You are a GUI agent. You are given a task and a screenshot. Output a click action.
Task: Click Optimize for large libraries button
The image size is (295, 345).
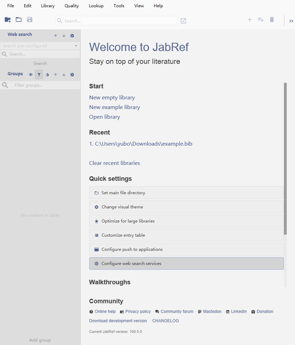pyautogui.click(x=187, y=221)
